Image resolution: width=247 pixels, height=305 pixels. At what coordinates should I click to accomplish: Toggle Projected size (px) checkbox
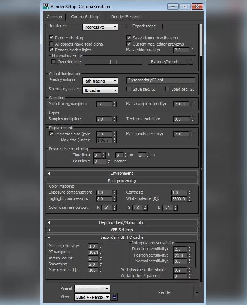51,134
